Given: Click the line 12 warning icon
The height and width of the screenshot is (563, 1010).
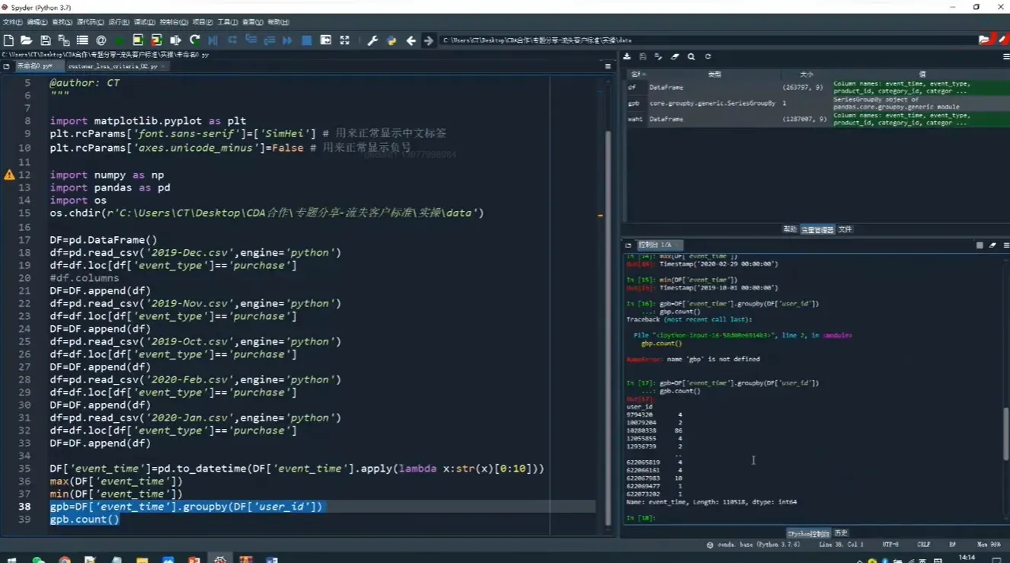Looking at the screenshot, I should click(x=9, y=175).
